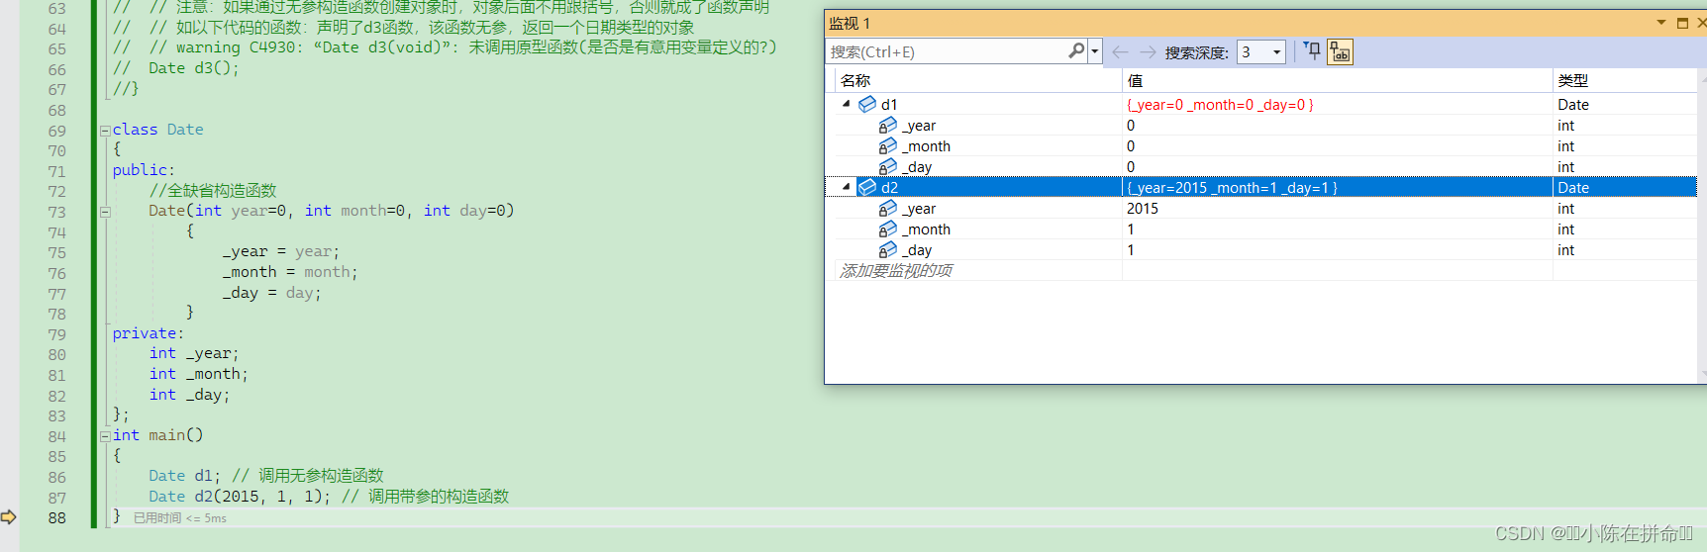1707x552 pixels.
Task: Click the 添加要监视的项 row to add watch
Action: [x=896, y=270]
